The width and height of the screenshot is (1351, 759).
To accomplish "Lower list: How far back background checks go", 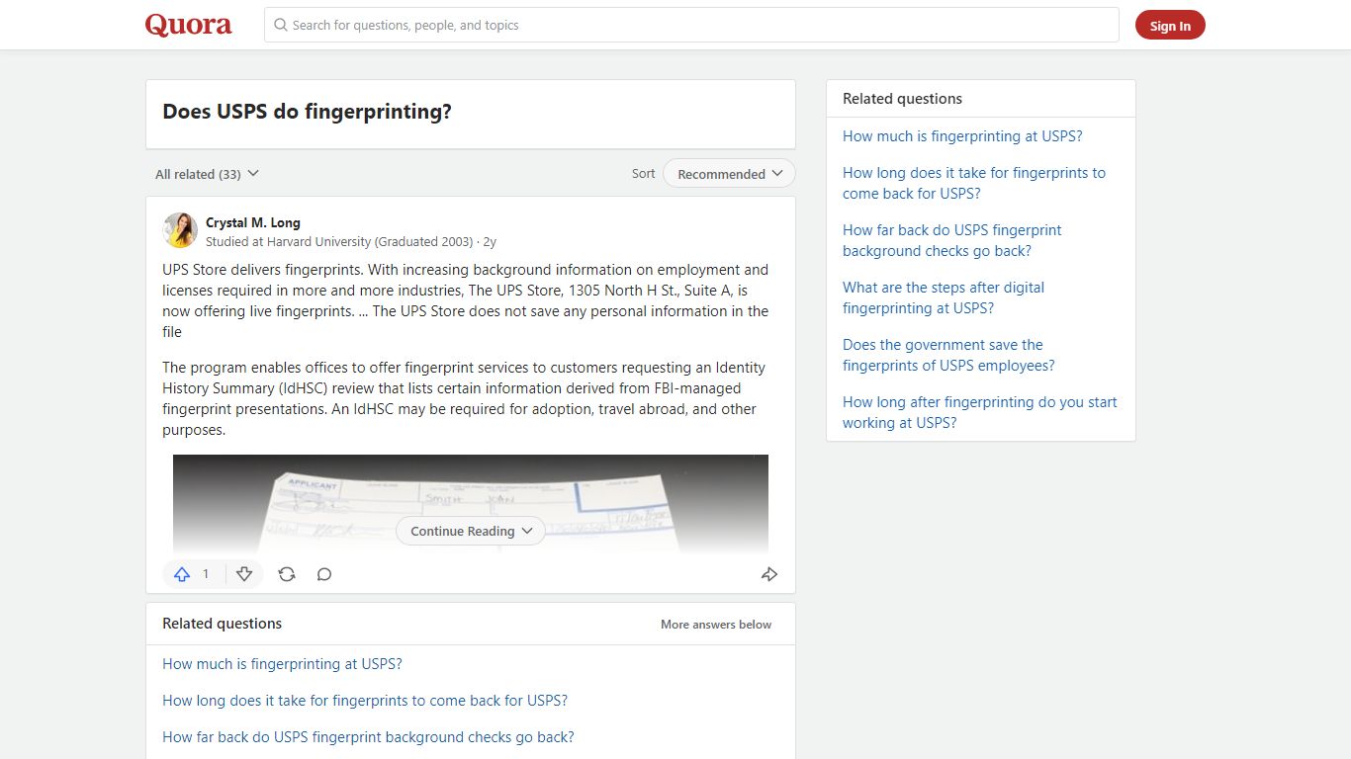I will (368, 737).
